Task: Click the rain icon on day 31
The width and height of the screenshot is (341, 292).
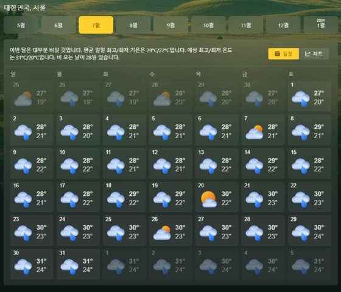Action: pos(69,266)
